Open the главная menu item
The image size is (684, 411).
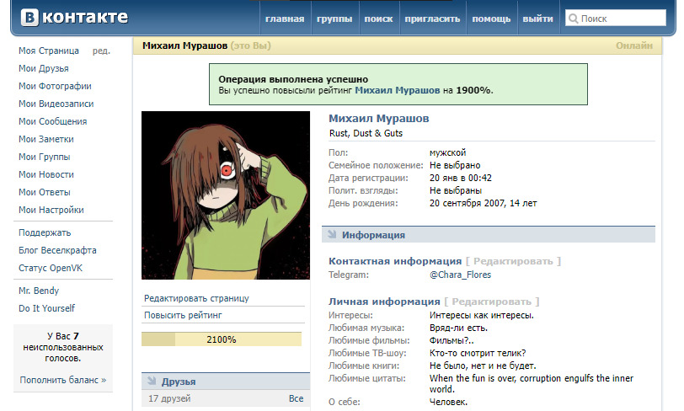pos(285,19)
